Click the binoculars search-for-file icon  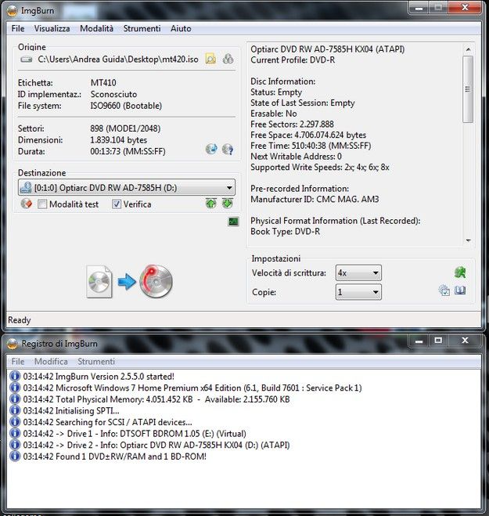[228, 60]
